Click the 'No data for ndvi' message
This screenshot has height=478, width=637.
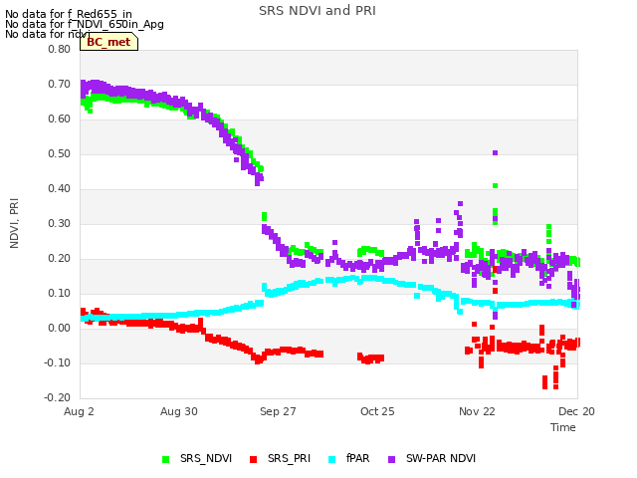[48, 34]
